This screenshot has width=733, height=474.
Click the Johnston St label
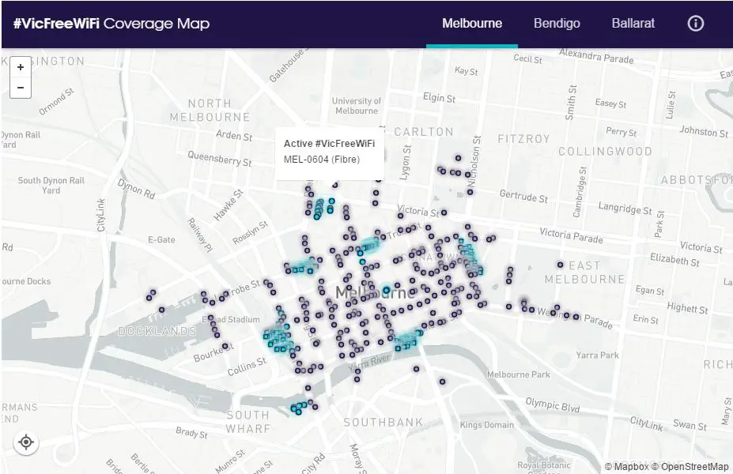coord(704,131)
